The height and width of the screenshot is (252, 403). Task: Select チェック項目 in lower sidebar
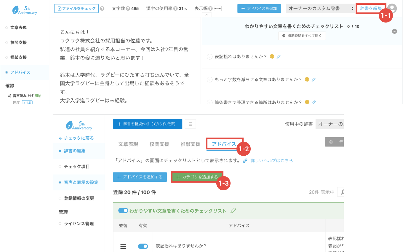click(x=77, y=167)
